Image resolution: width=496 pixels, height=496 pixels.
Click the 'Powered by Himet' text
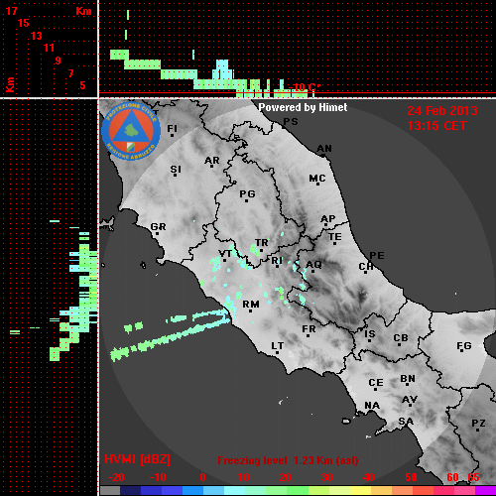tap(303, 107)
